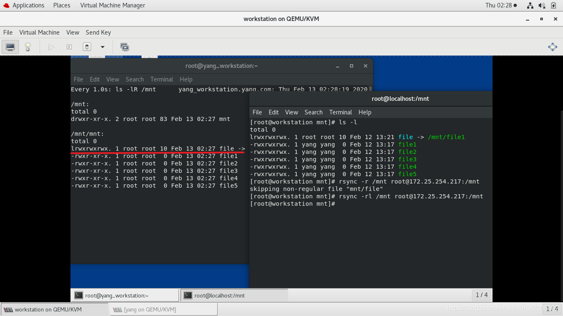Image resolution: width=563 pixels, height=316 pixels.
Task: Open the Send Key menu
Action: pyautogui.click(x=98, y=33)
